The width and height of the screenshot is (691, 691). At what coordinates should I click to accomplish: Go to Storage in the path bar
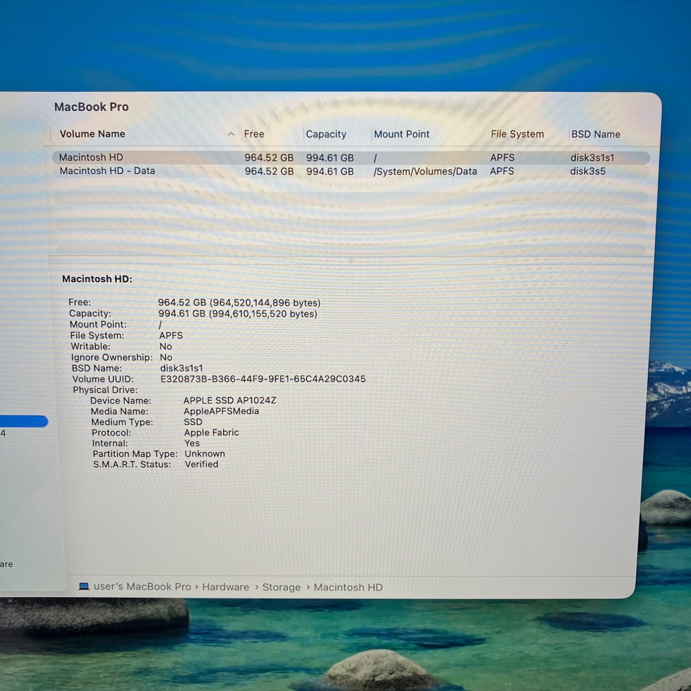(x=282, y=587)
